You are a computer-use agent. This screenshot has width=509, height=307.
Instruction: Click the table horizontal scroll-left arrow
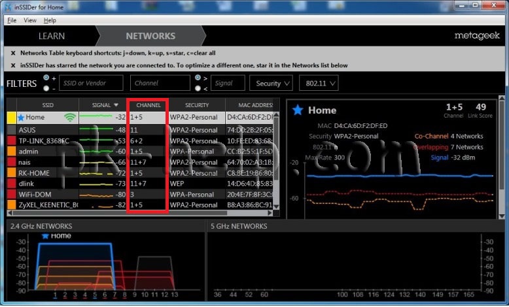(x=10, y=213)
